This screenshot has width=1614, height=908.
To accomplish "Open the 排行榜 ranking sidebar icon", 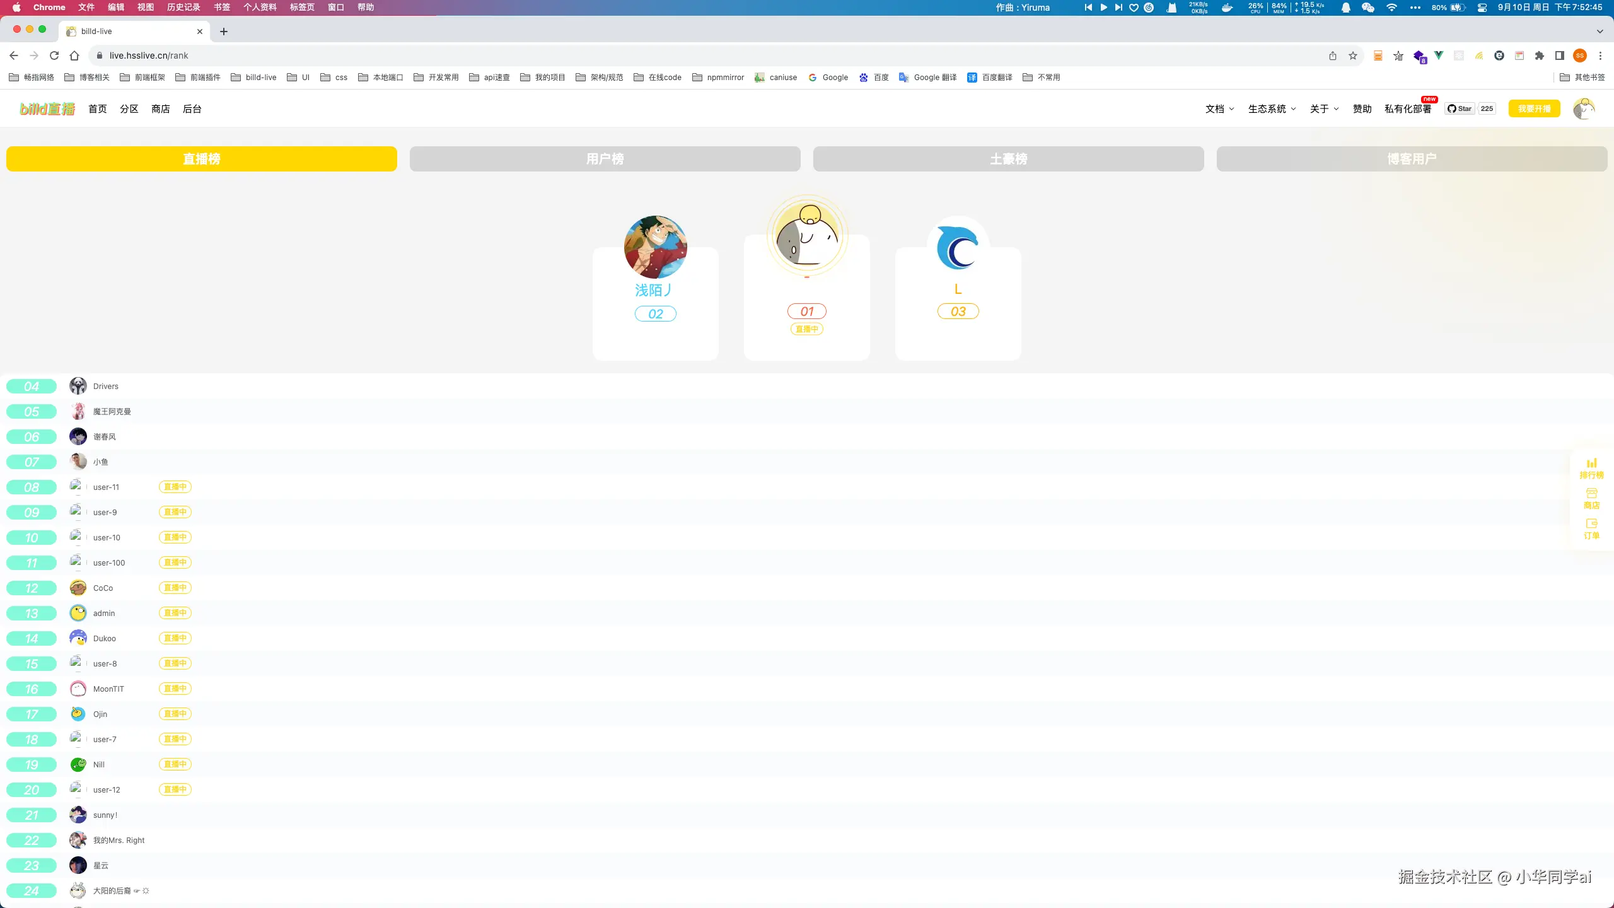I will [x=1591, y=468].
